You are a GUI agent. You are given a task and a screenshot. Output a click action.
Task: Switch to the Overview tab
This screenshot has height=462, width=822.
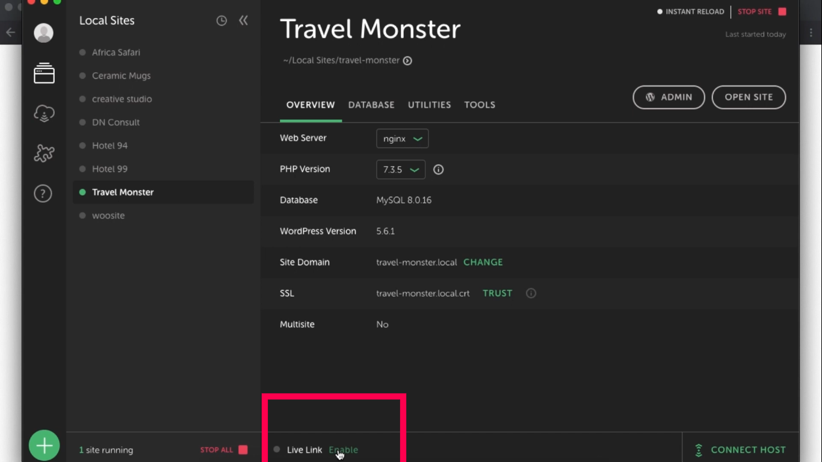pos(311,105)
